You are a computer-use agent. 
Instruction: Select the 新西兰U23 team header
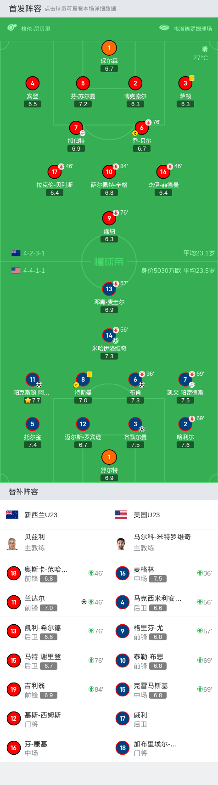[x=54, y=514]
